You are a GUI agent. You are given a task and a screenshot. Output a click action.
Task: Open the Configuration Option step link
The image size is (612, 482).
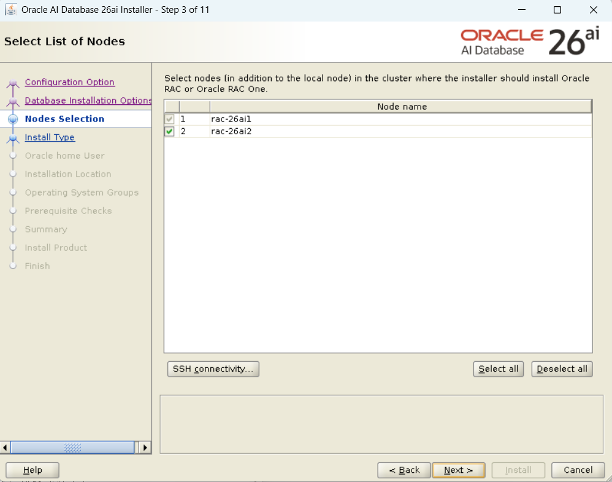click(69, 82)
